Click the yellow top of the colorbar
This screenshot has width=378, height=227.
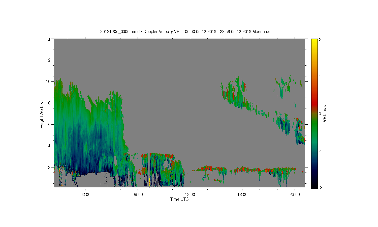tap(314, 41)
